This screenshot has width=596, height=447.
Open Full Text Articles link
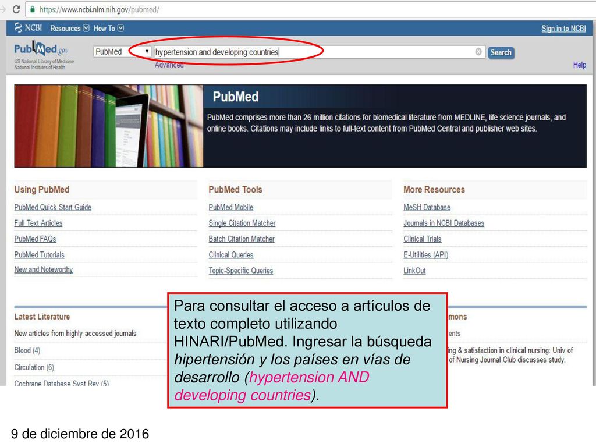point(38,223)
